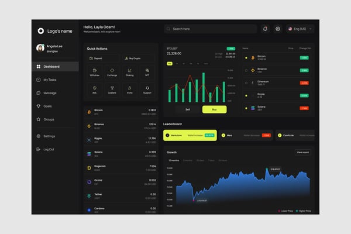Open Message in the sidebar

pos(47,93)
